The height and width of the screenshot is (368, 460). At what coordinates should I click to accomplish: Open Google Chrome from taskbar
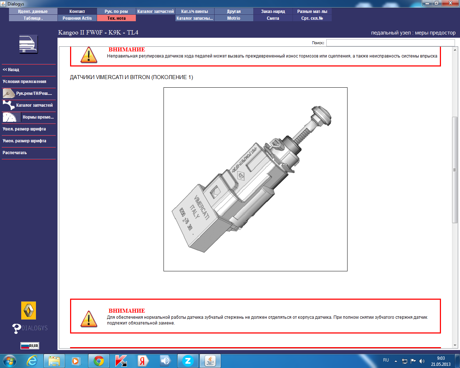99,361
